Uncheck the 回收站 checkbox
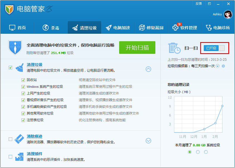This screenshot has height=168, width=235. coord(23,80)
